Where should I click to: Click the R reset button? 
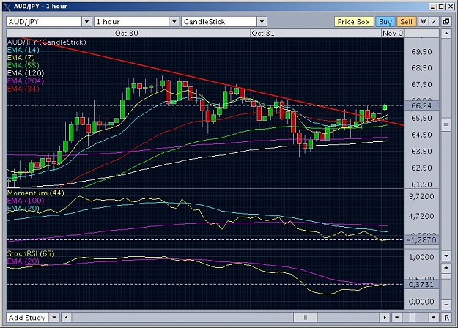click(446, 318)
